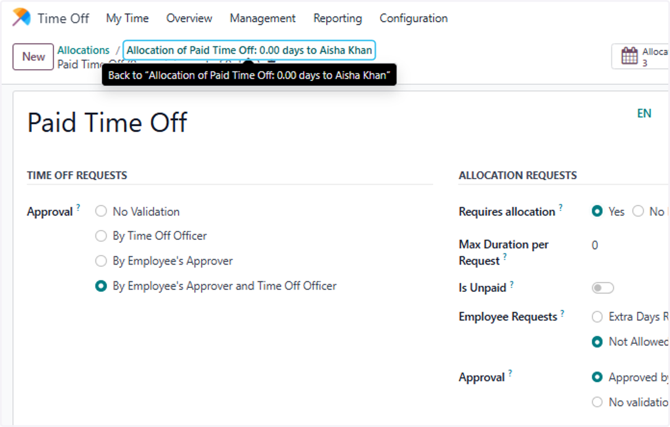This screenshot has height=427, width=670.
Task: Show help for Time Off Approval tooltip
Action: [x=78, y=208]
